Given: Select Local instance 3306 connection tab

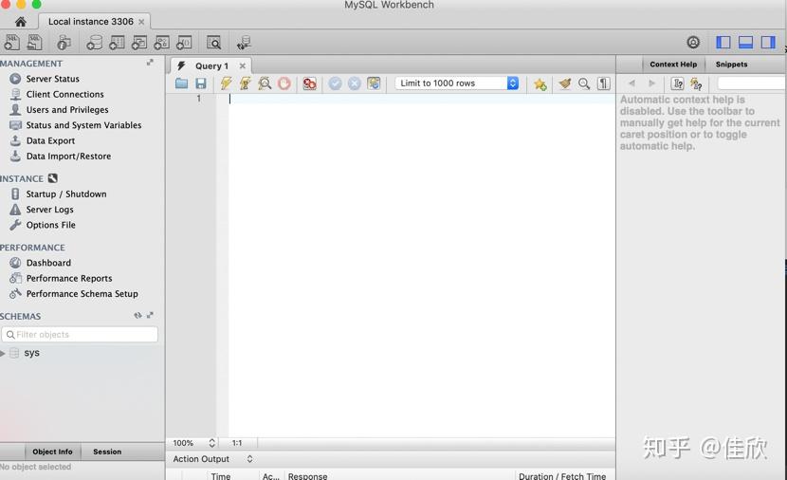Looking at the screenshot, I should [x=91, y=22].
